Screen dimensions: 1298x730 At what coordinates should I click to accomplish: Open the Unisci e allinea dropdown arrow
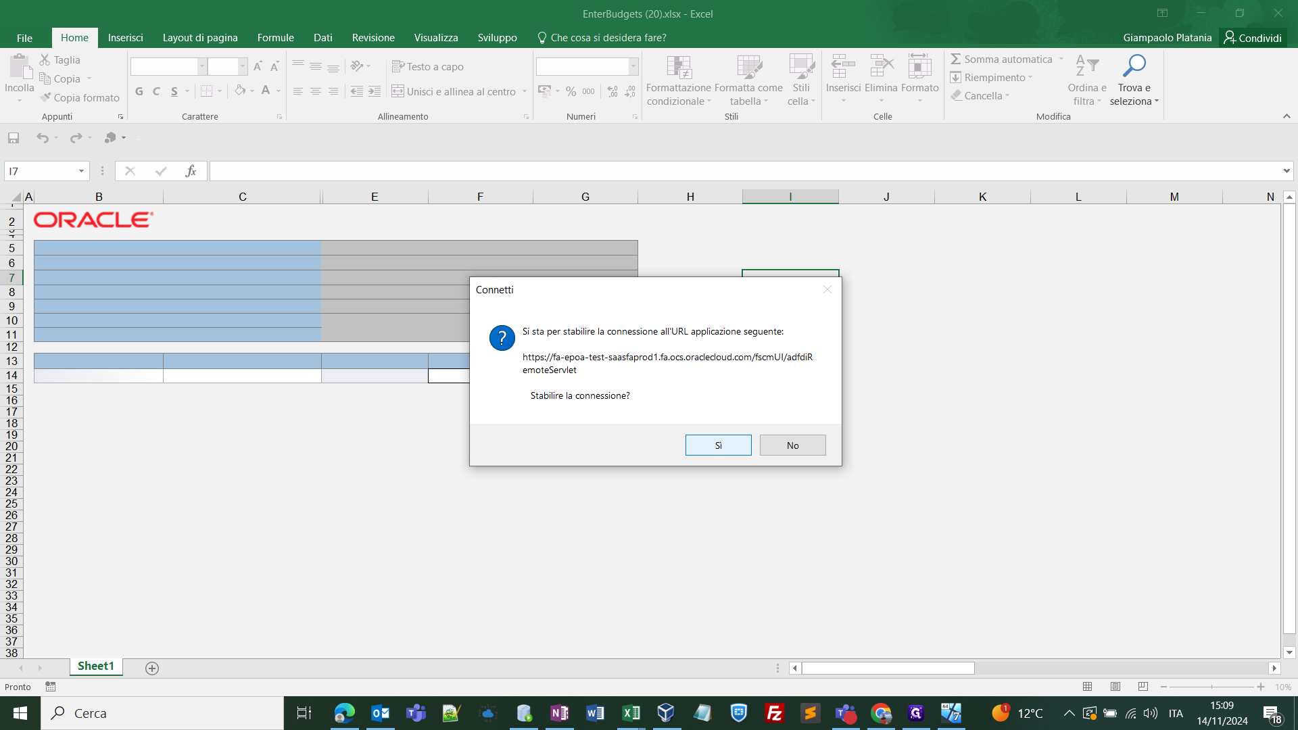(525, 91)
